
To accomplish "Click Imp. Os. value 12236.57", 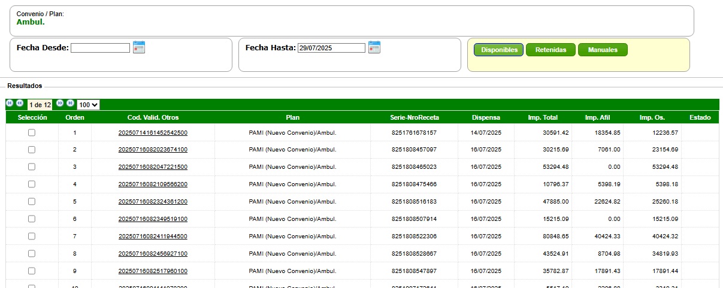I will [665, 133].
